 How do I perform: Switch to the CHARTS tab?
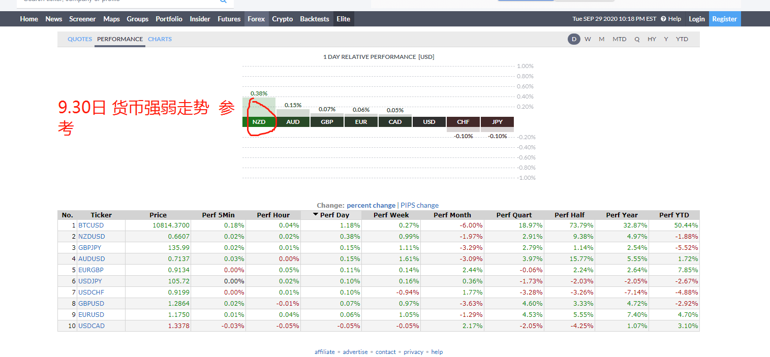point(160,39)
